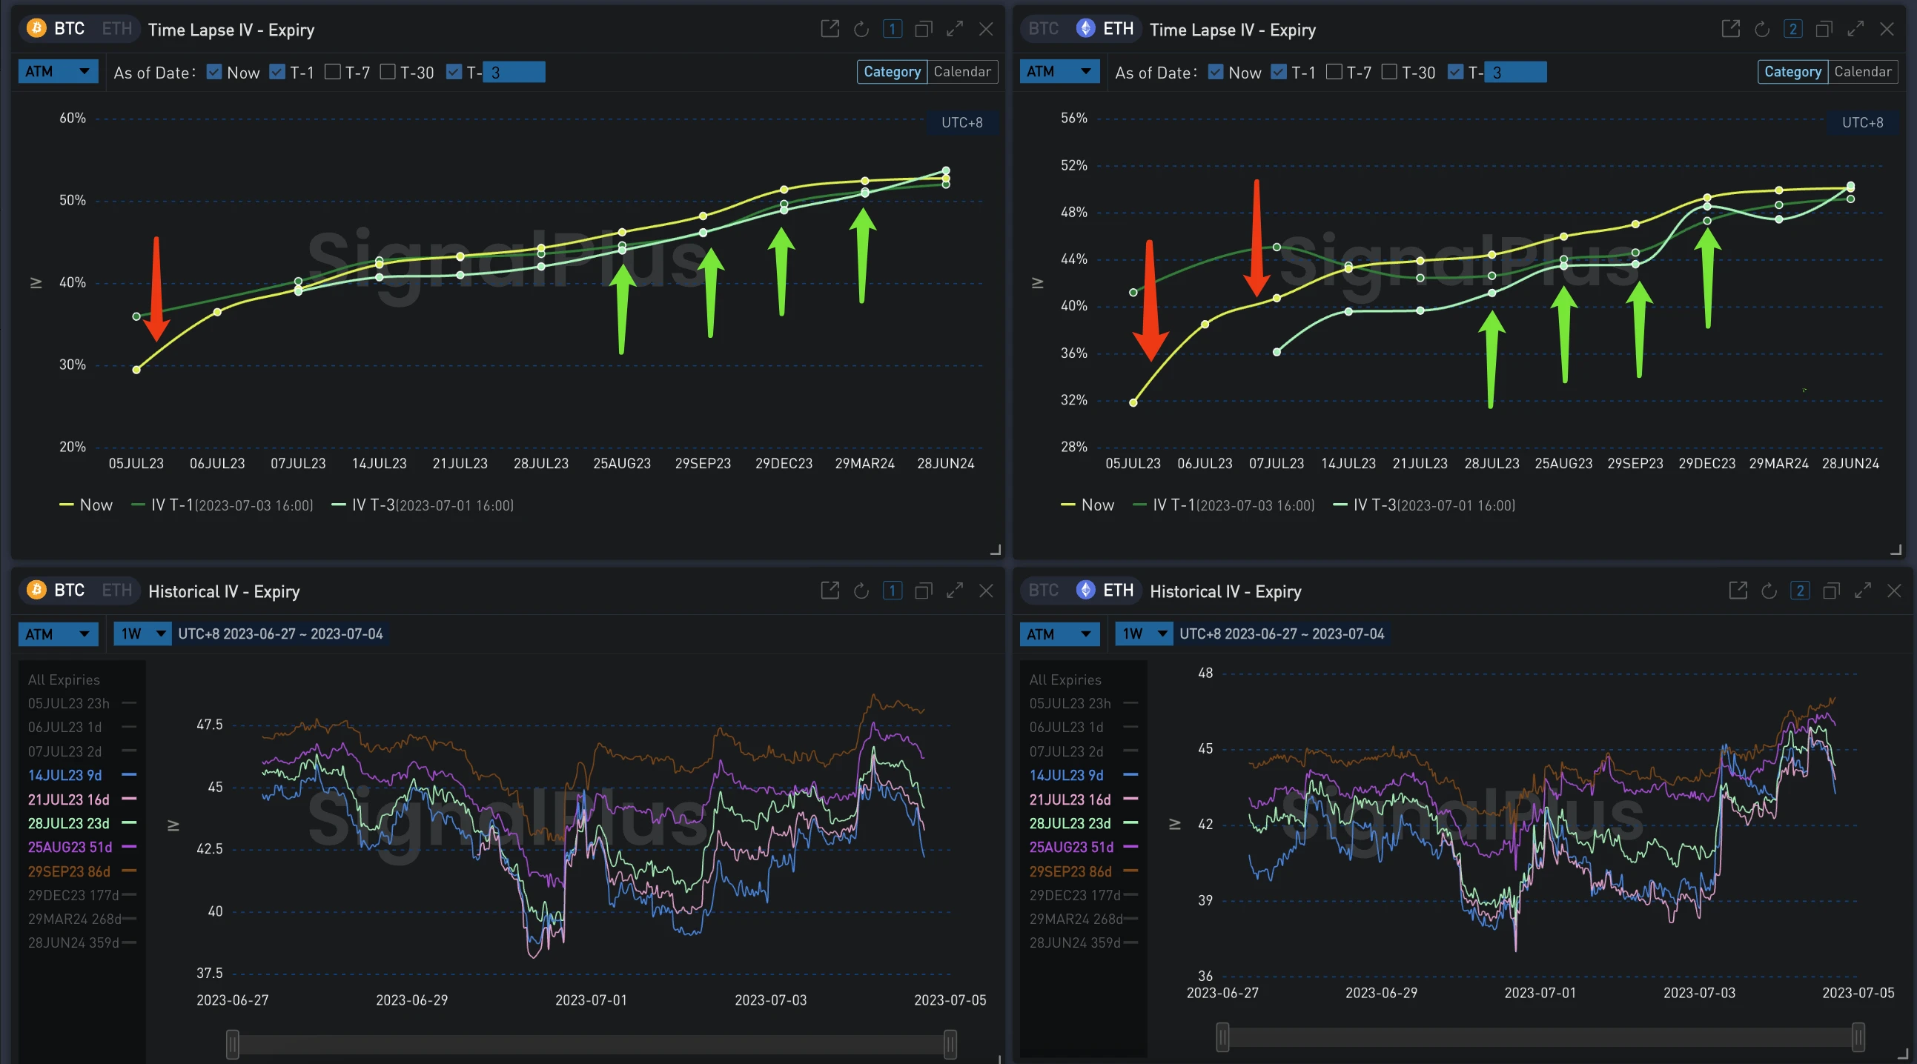Expand ATM dropdown in ETH Historical IV panel
Viewport: 1917px width, 1064px height.
point(1059,634)
